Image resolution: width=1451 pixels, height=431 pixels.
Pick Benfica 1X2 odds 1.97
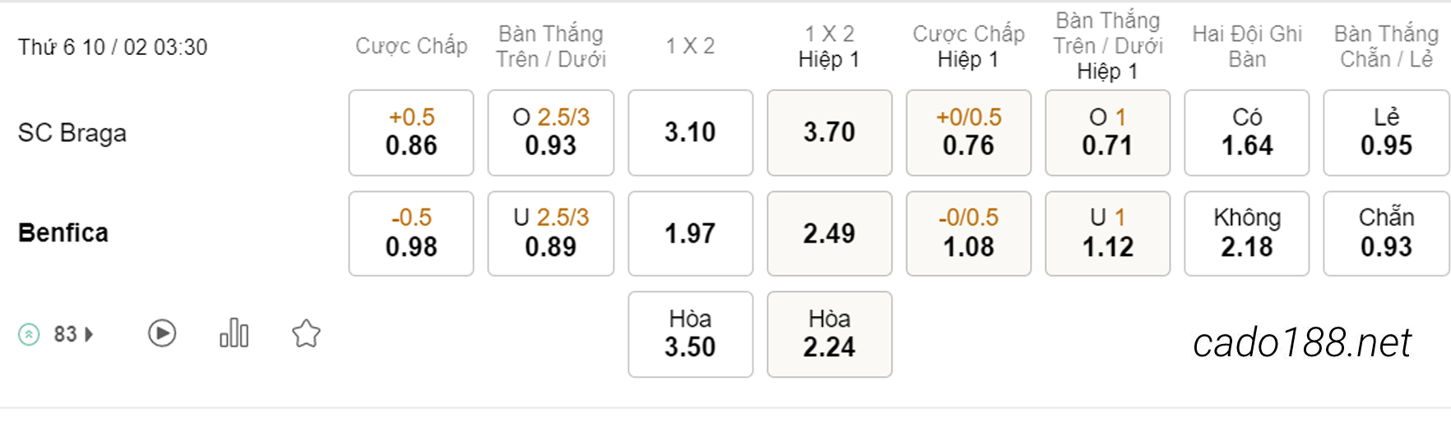click(690, 233)
